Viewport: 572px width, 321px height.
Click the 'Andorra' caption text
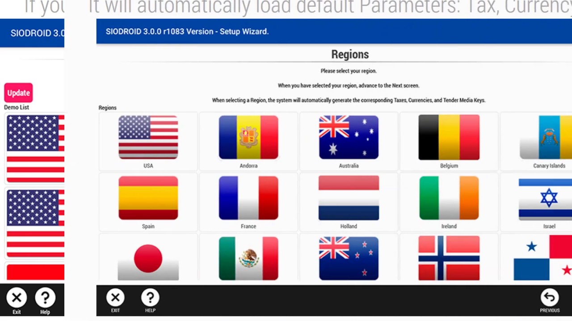coord(248,166)
